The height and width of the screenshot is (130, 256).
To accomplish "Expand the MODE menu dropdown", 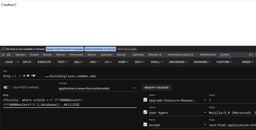I will click(248, 62).
